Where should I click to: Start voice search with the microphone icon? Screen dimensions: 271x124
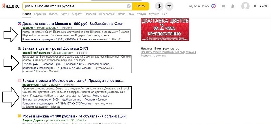159,6
